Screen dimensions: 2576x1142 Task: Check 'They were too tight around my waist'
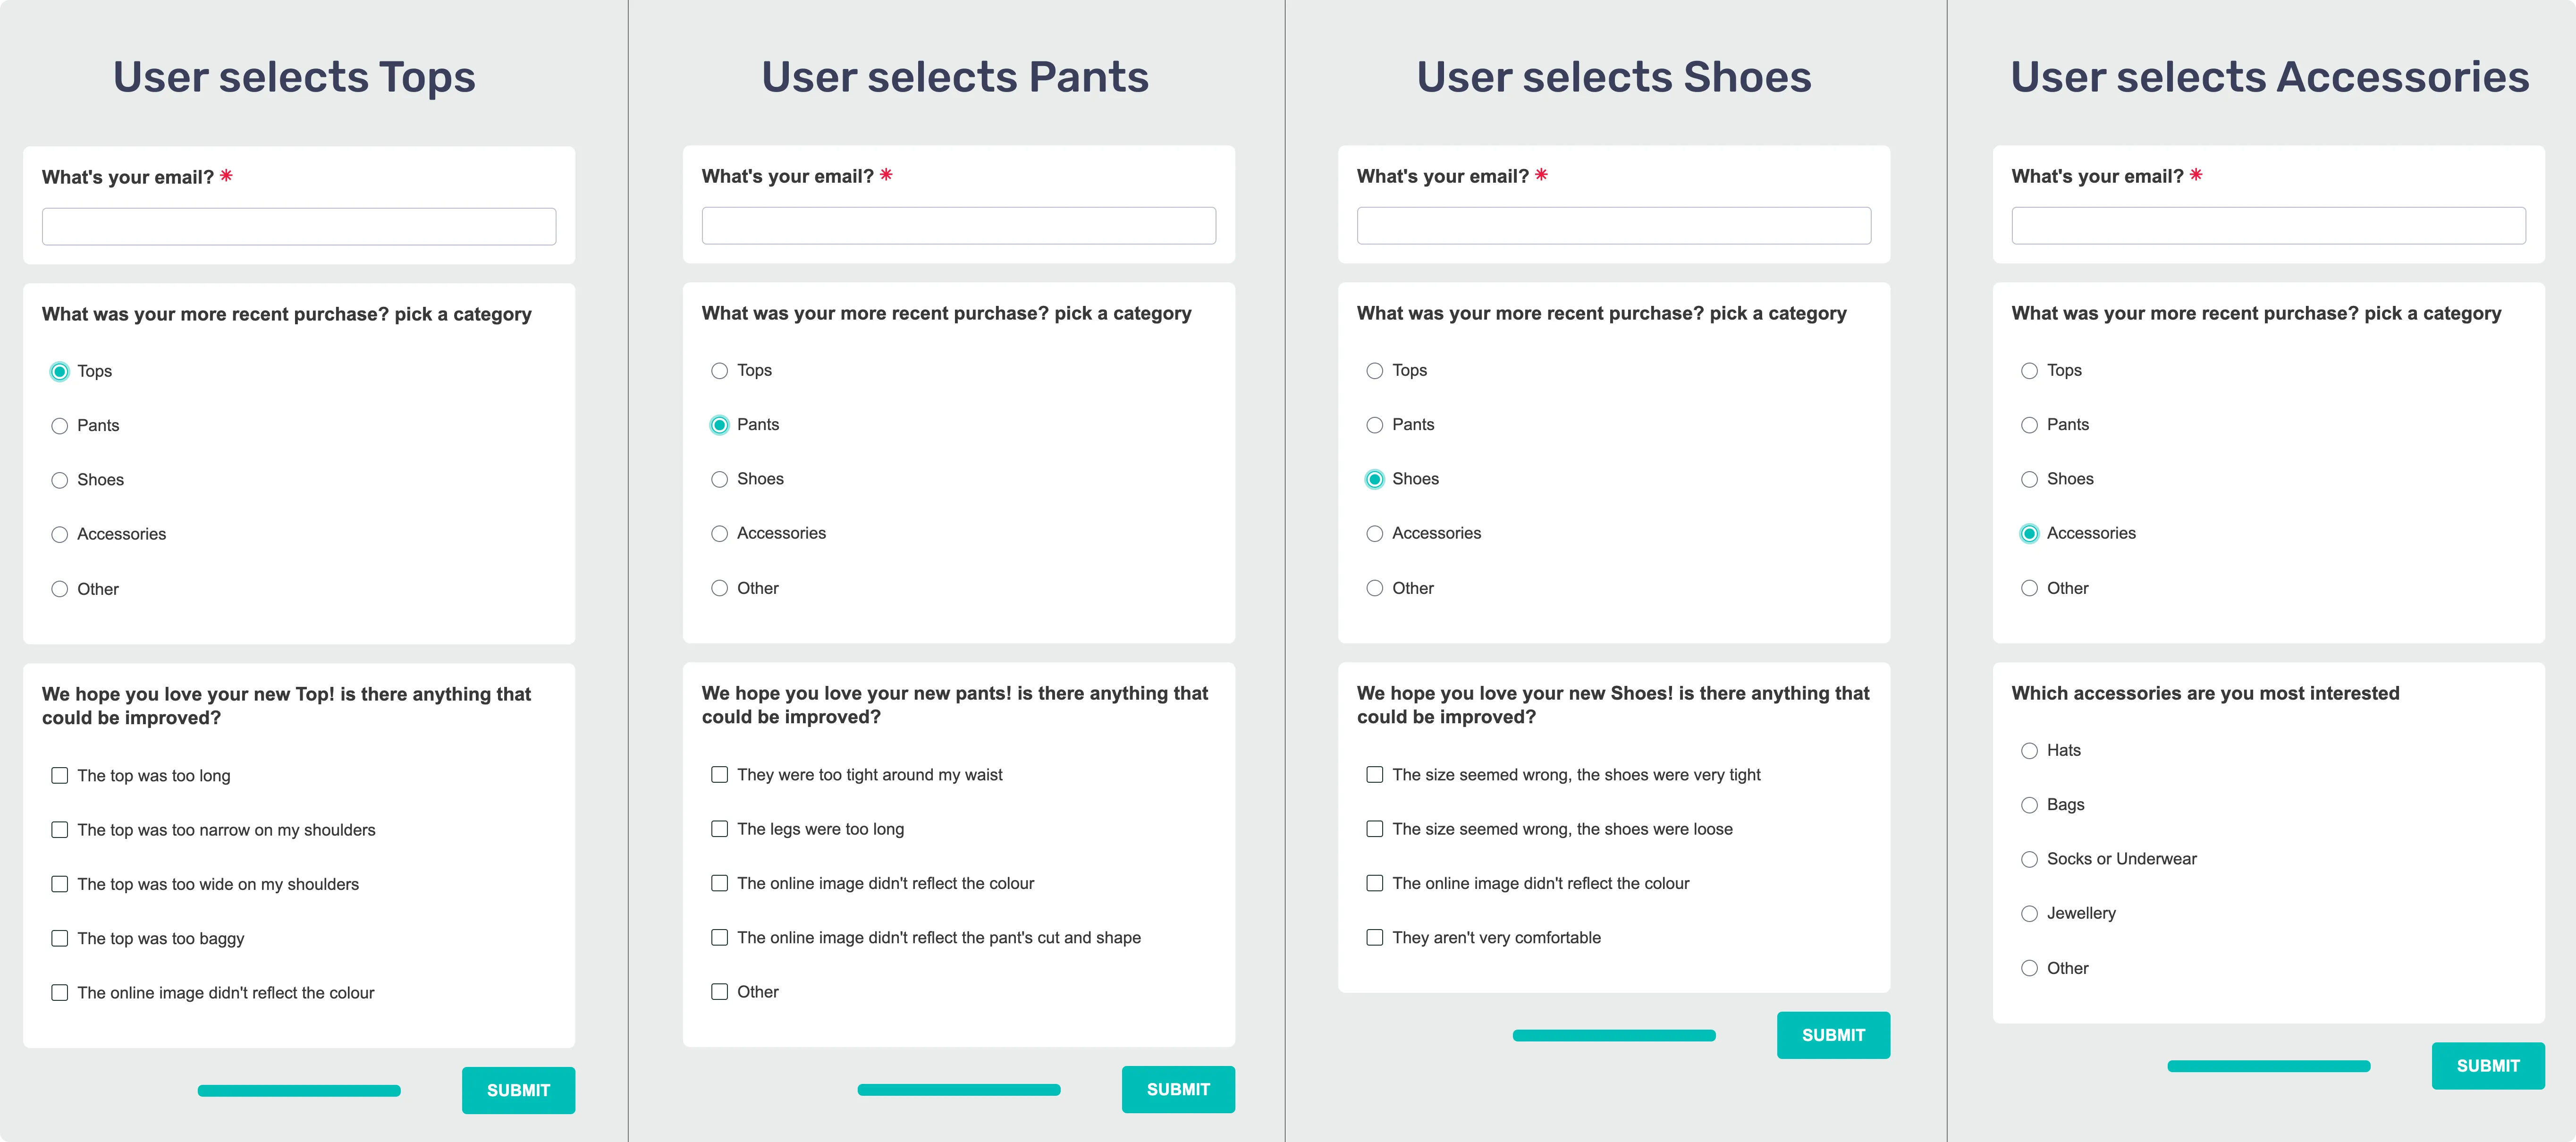(719, 775)
